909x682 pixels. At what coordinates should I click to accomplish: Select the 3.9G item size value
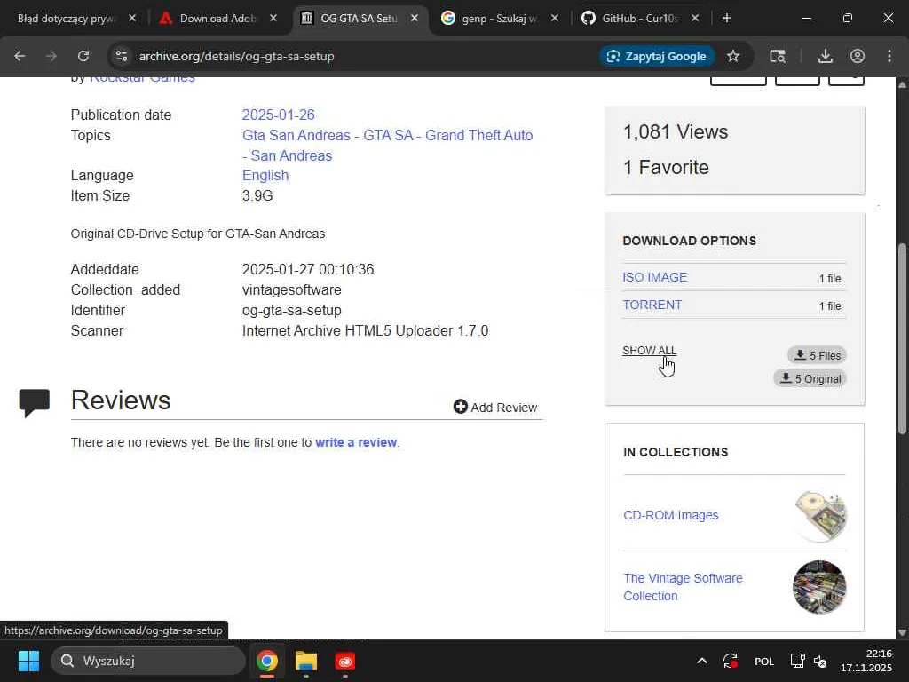[257, 195]
